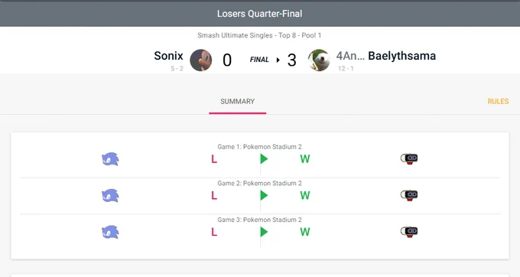Click the green play arrow for Game 2

[264, 195]
